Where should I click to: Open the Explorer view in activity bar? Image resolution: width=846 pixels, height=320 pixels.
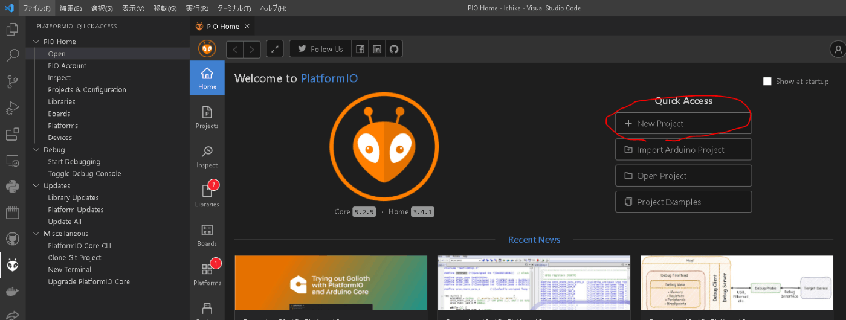tap(12, 29)
